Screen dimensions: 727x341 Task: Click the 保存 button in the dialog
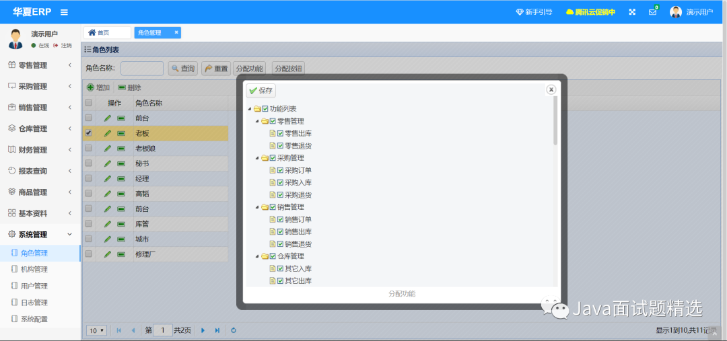tap(261, 91)
